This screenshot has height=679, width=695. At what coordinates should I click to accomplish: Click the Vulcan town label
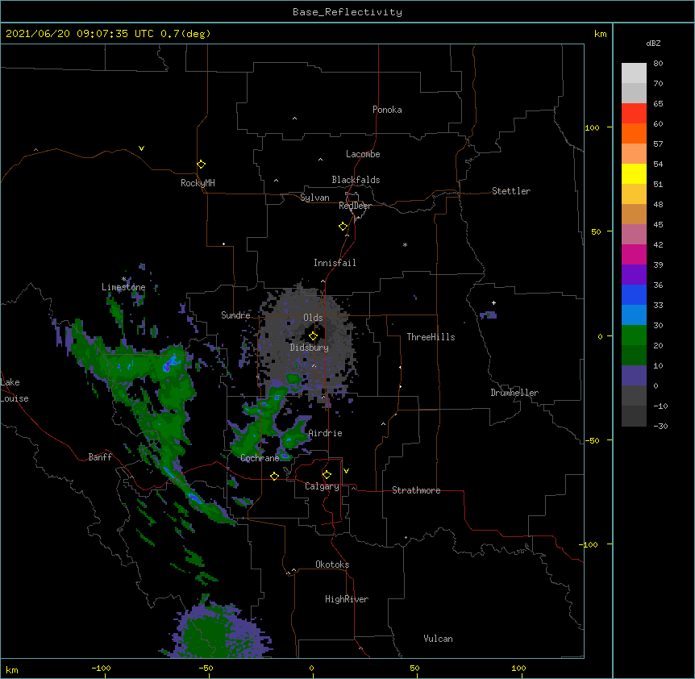[x=438, y=639]
